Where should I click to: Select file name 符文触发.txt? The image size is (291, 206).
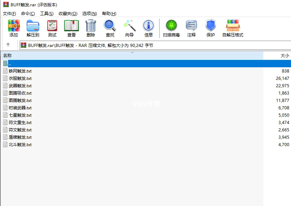click(x=20, y=130)
